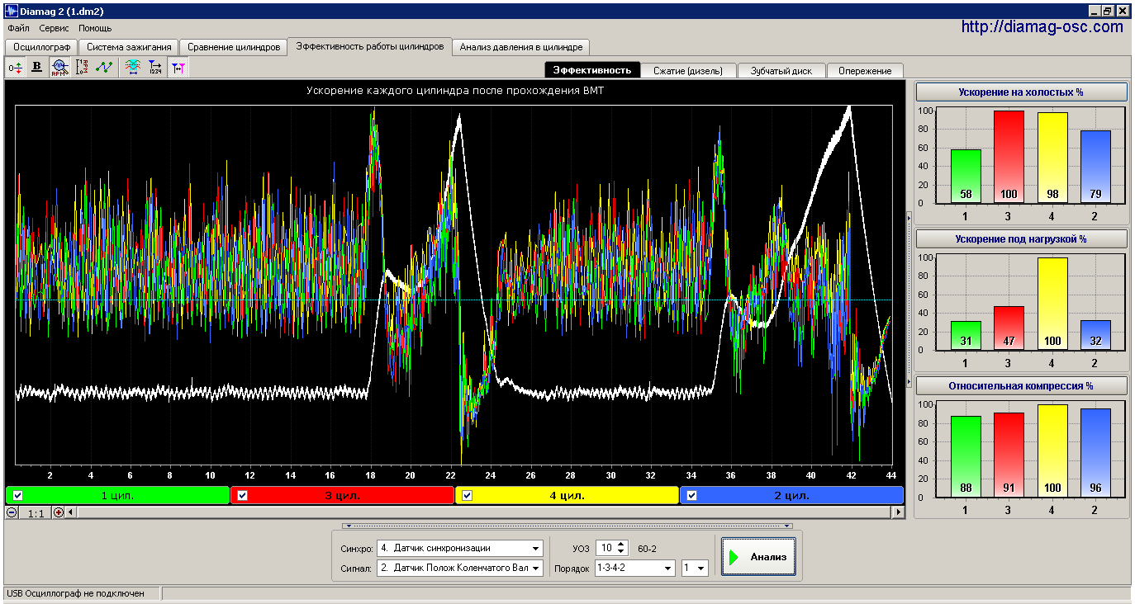Click the chart title Ускорение каждого цилиндра
Image resolution: width=1135 pixels, height=604 pixels.
(455, 91)
